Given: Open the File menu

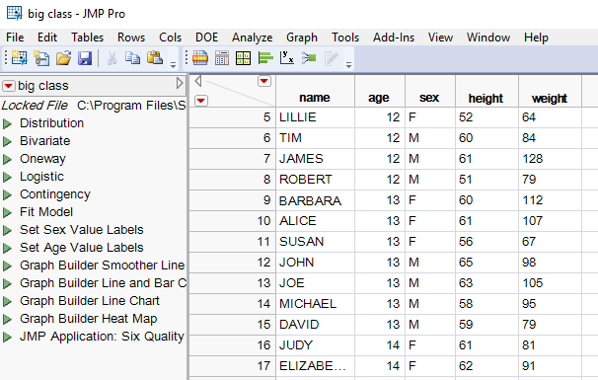Looking at the screenshot, I should (x=15, y=38).
